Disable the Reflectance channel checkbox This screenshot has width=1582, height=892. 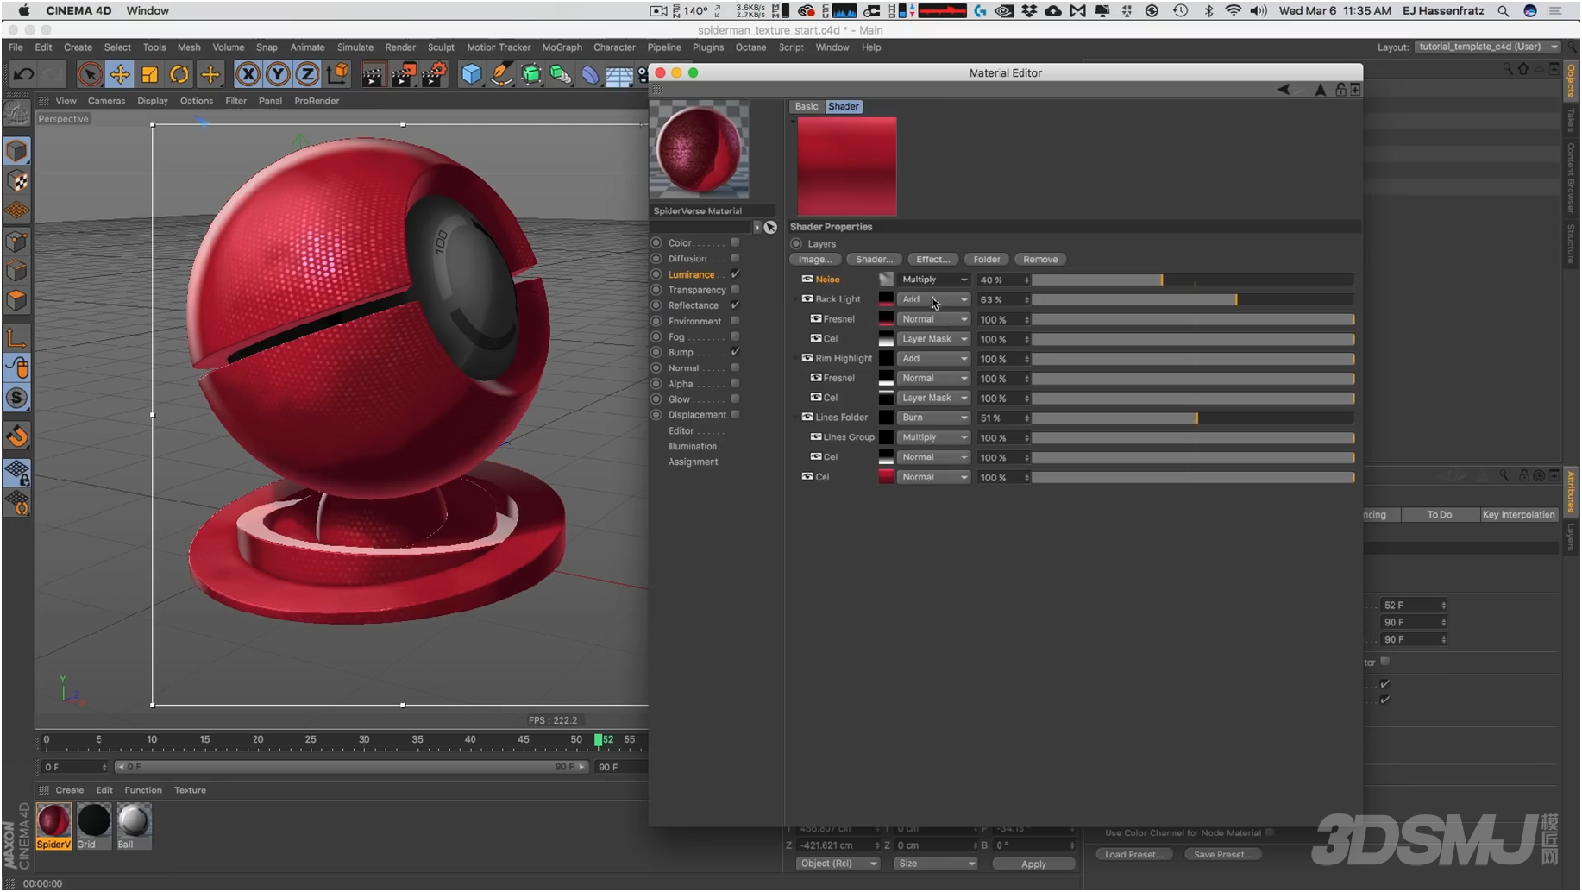pos(735,305)
